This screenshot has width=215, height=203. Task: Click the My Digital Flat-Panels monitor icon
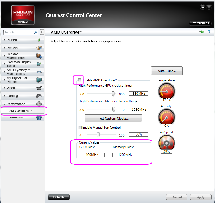pos(39,80)
